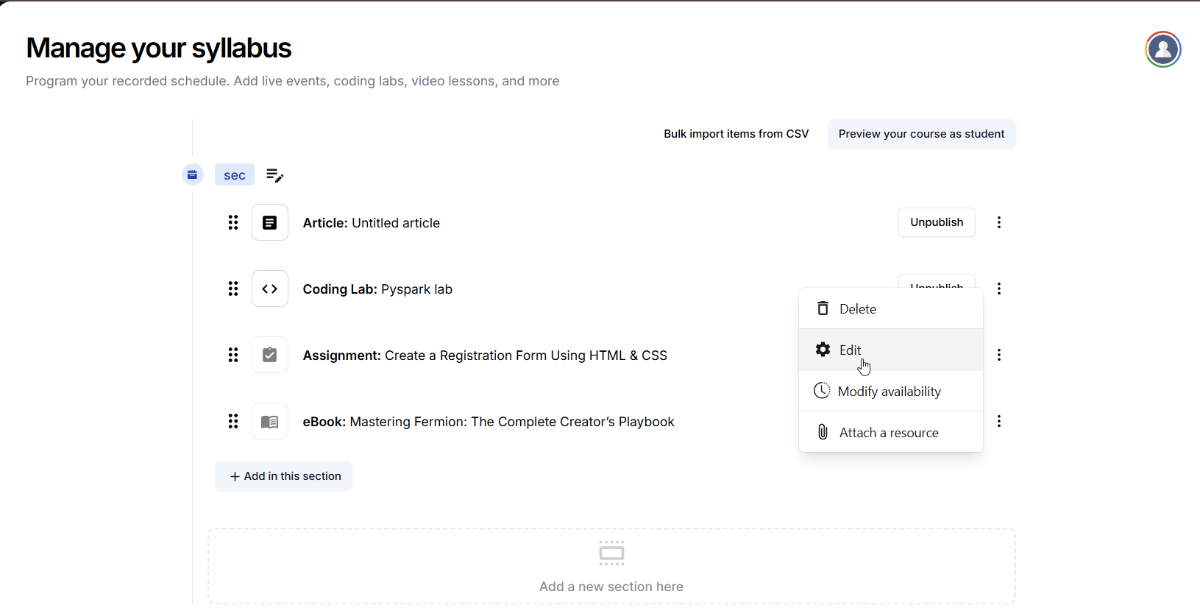Click the Assignment clipboard icon
The height and width of the screenshot is (608, 1200).
(x=270, y=355)
